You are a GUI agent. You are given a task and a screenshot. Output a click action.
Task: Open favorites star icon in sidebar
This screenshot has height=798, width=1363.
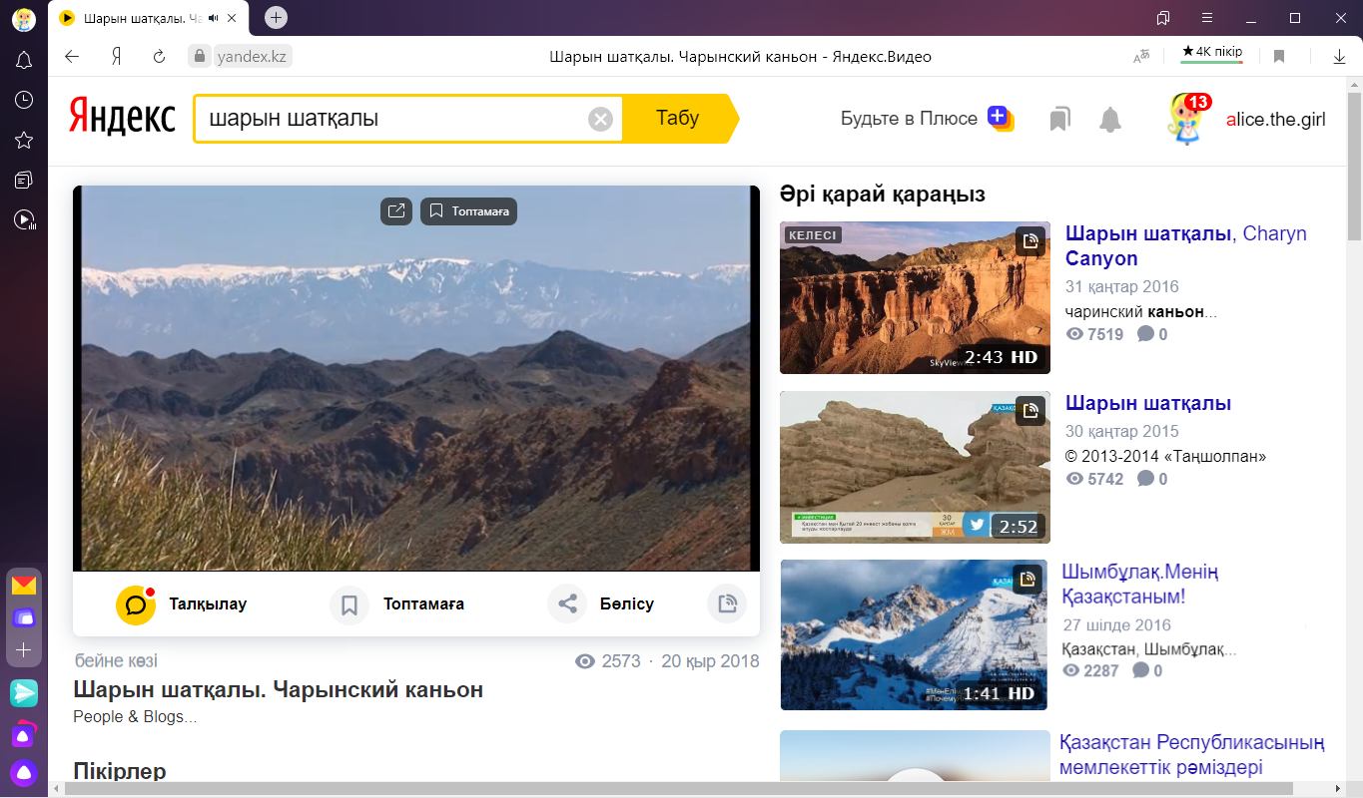point(24,140)
